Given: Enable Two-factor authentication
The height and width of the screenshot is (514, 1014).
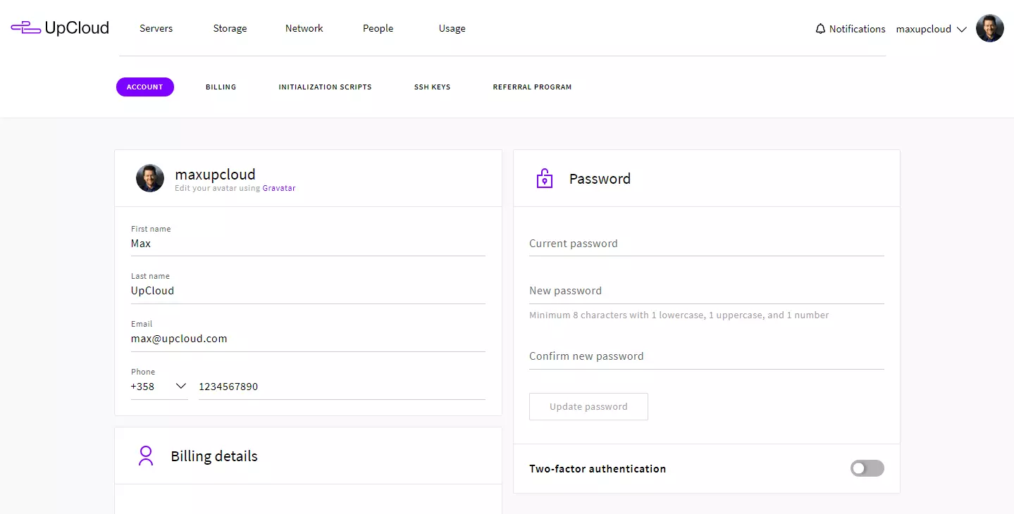Looking at the screenshot, I should 867,468.
